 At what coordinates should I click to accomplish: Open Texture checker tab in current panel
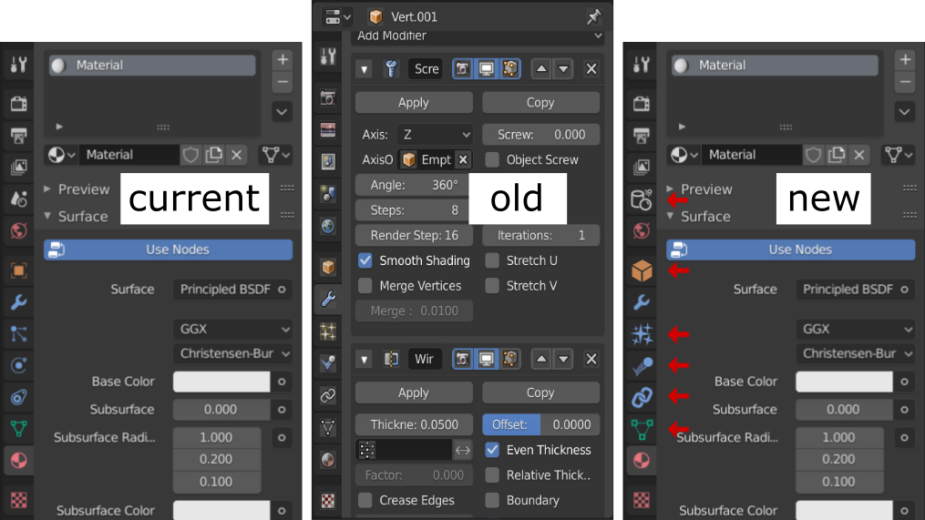pos(18,500)
